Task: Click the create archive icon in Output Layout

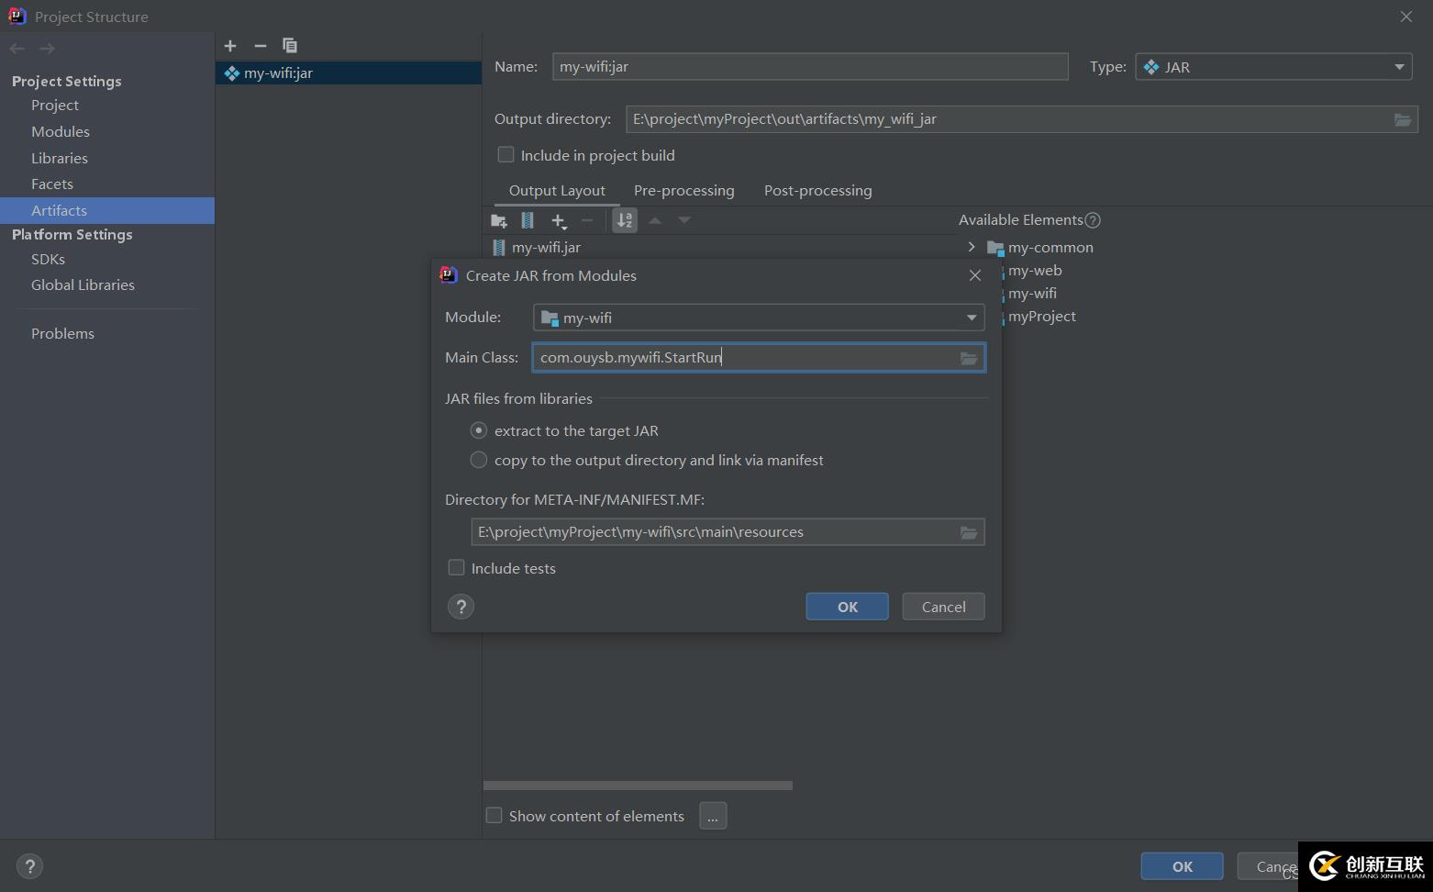Action: [x=528, y=220]
